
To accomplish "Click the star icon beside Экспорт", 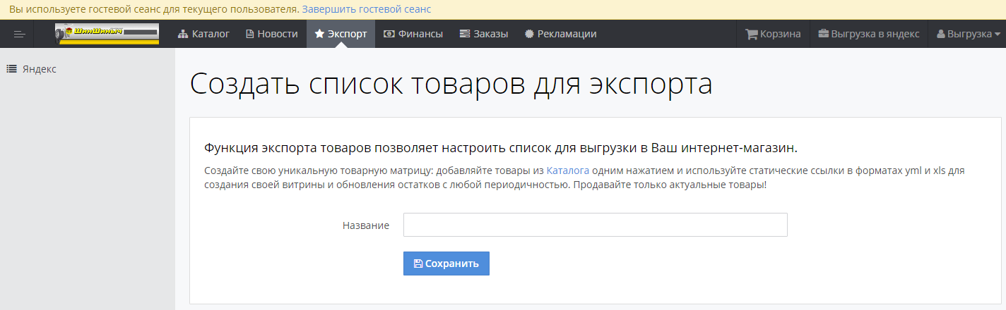I will coord(319,34).
